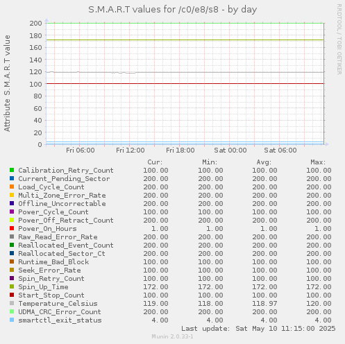The height and width of the screenshot is (344, 345).
Task: Select the Power_Cycle_Count legend label
Action: click(x=53, y=212)
